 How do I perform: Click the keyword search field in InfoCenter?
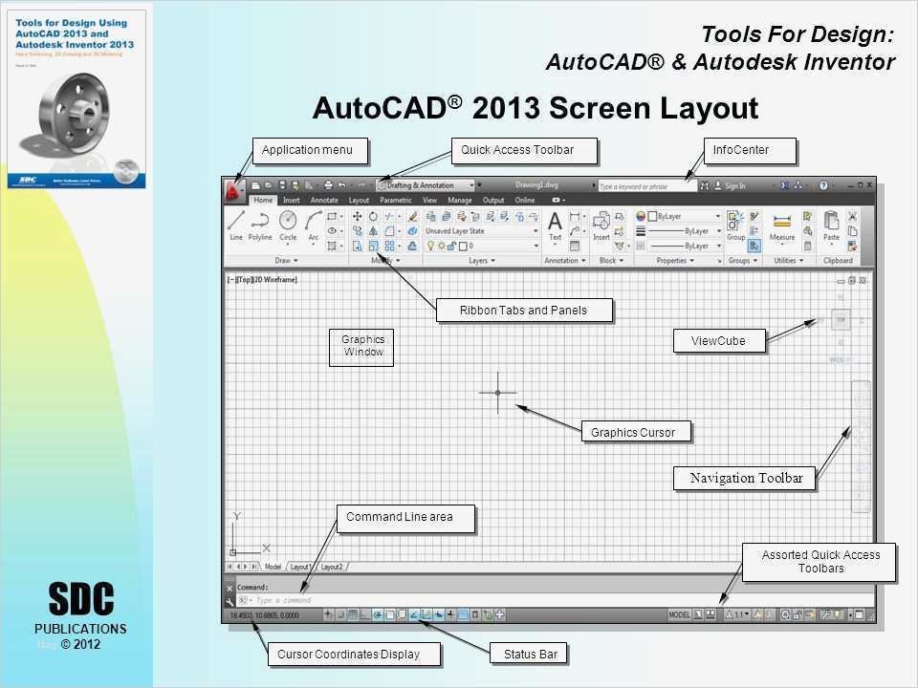click(647, 186)
